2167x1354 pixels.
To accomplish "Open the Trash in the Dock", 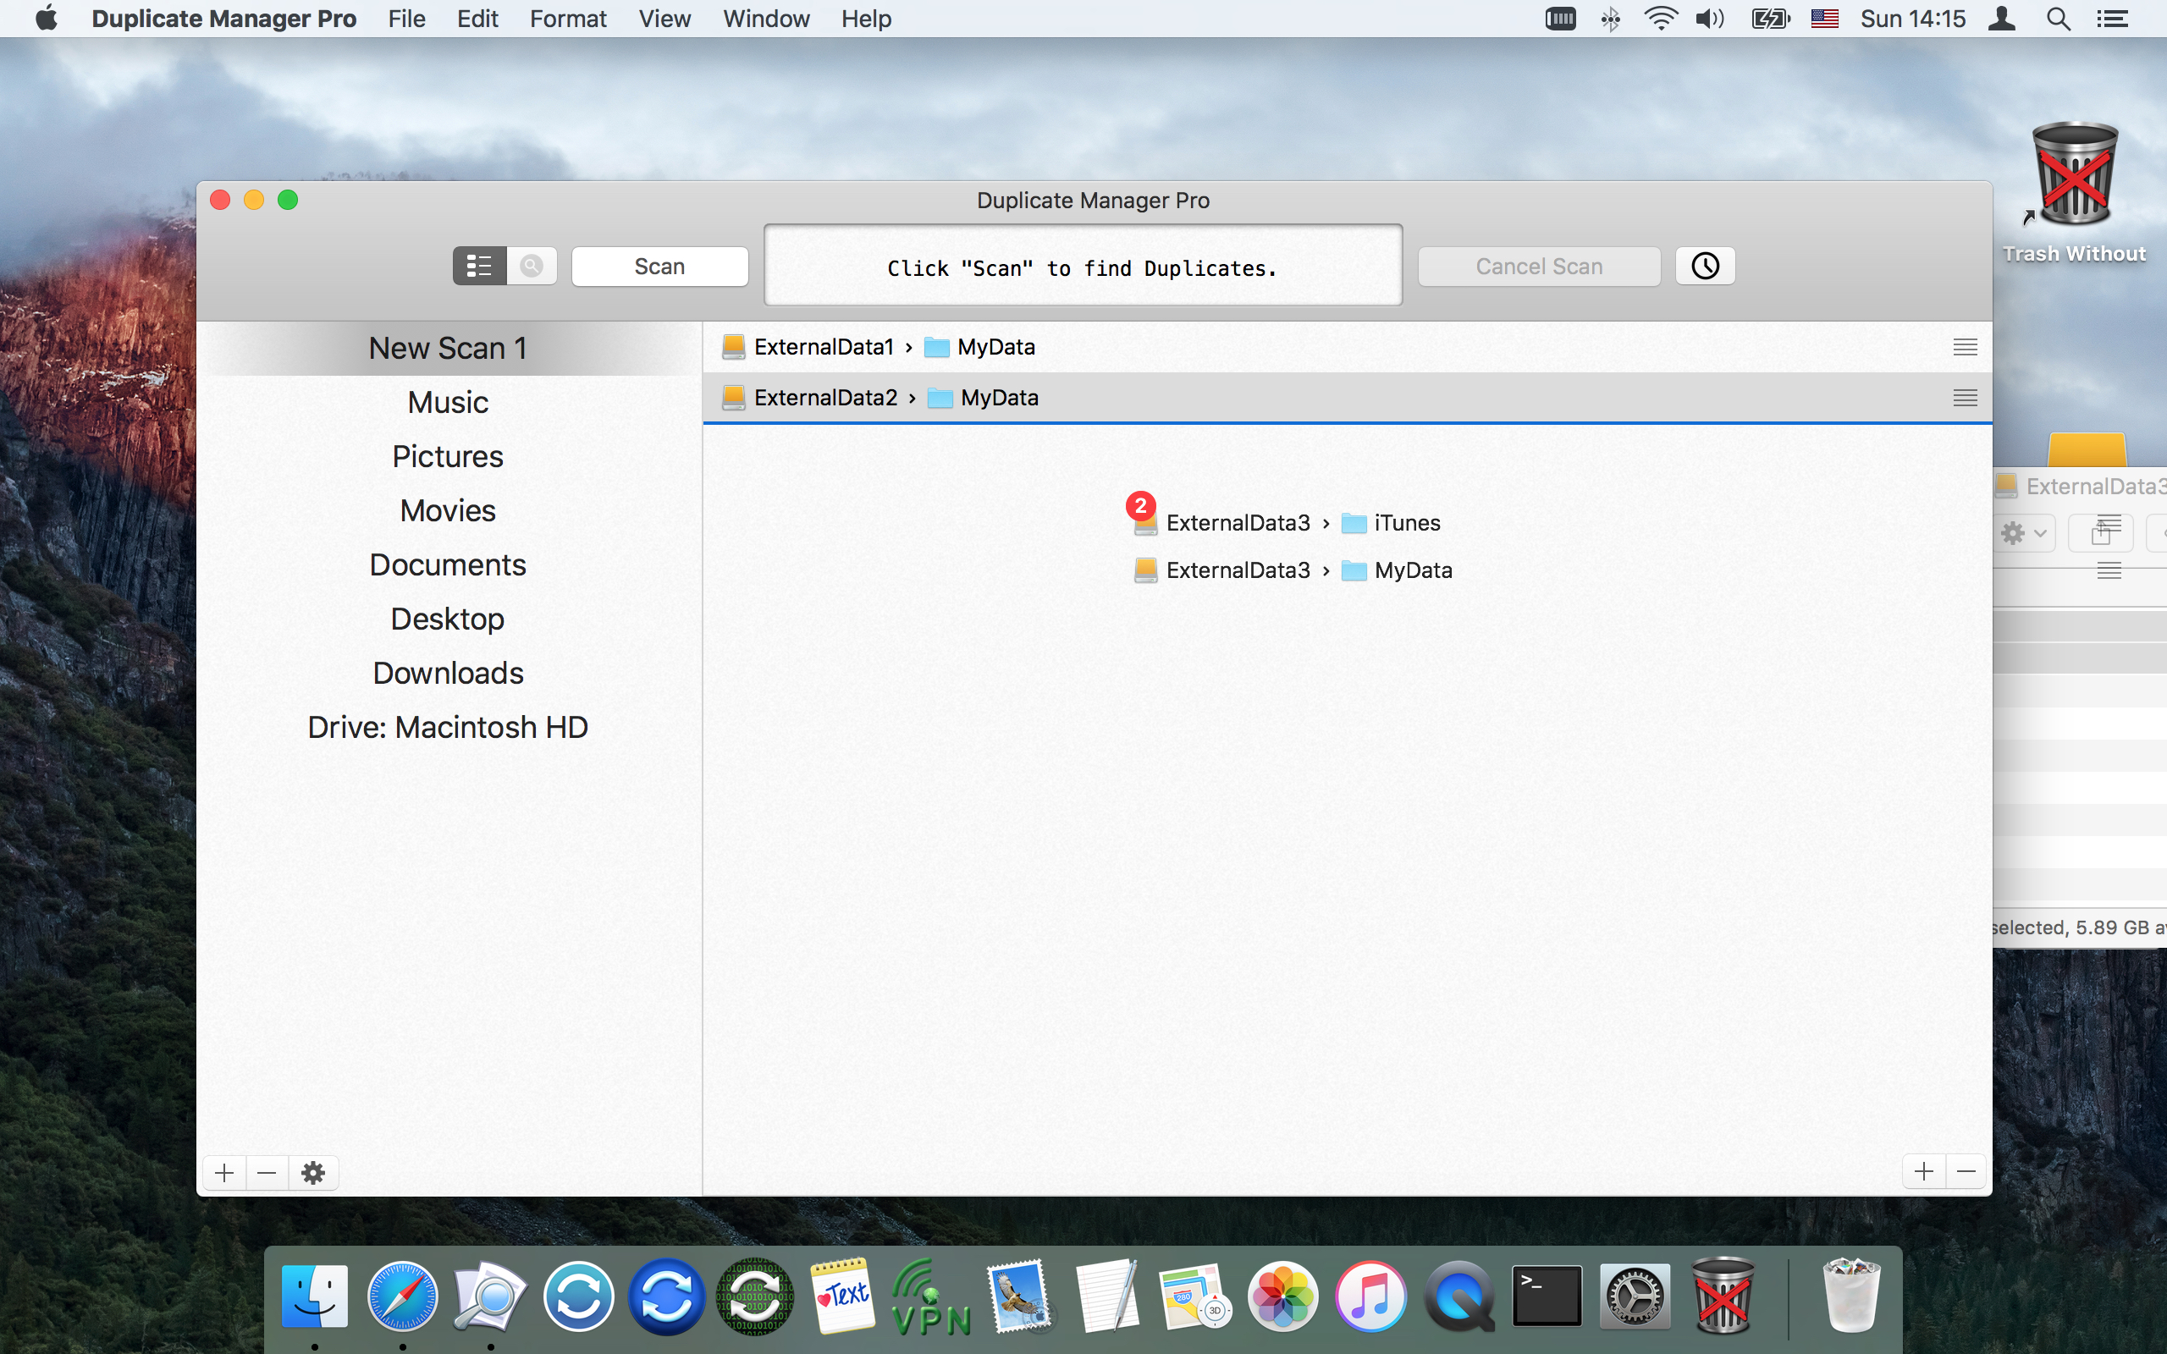I will [x=1851, y=1296].
